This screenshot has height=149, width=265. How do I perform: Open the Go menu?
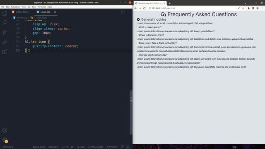click(29, 7)
